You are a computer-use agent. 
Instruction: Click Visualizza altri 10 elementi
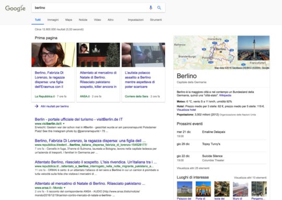[x=250, y=178]
